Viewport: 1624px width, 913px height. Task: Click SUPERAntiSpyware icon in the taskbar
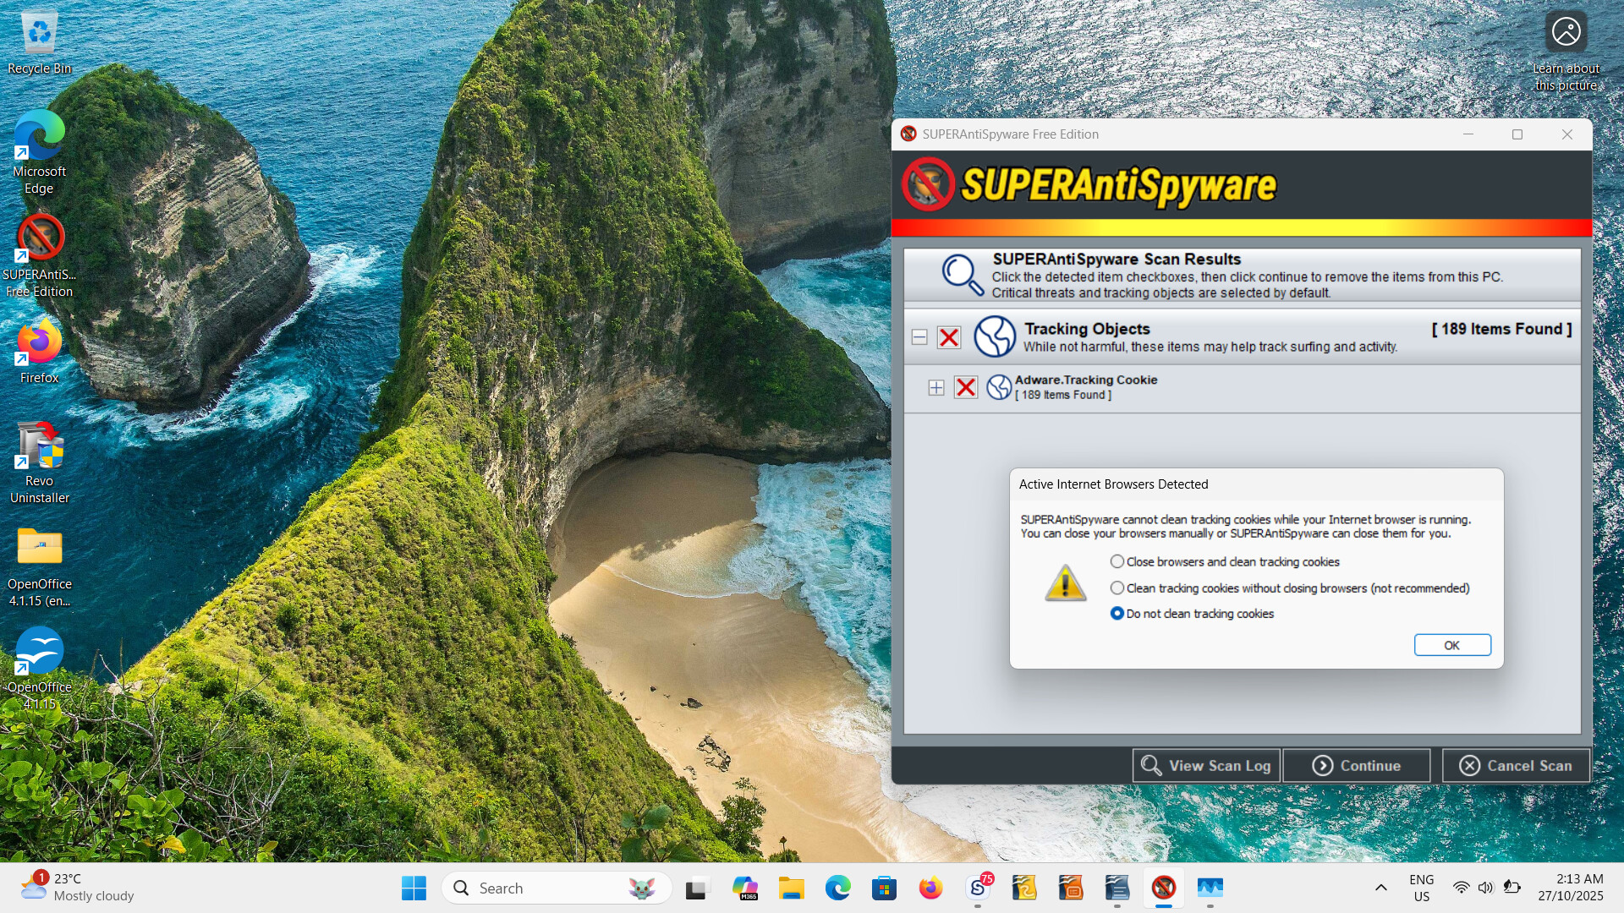click(x=1164, y=888)
